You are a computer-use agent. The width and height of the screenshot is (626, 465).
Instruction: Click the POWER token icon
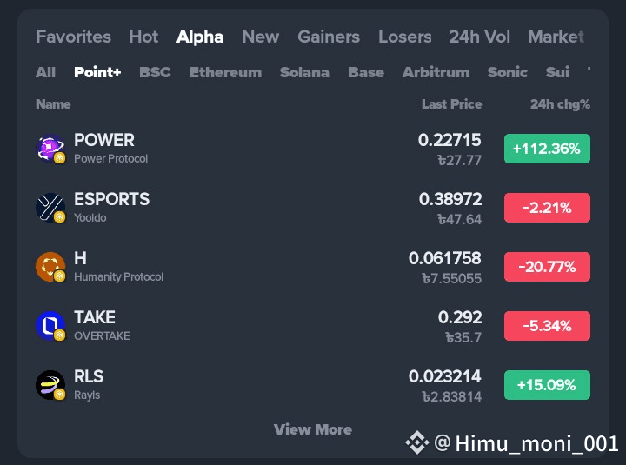coord(50,149)
